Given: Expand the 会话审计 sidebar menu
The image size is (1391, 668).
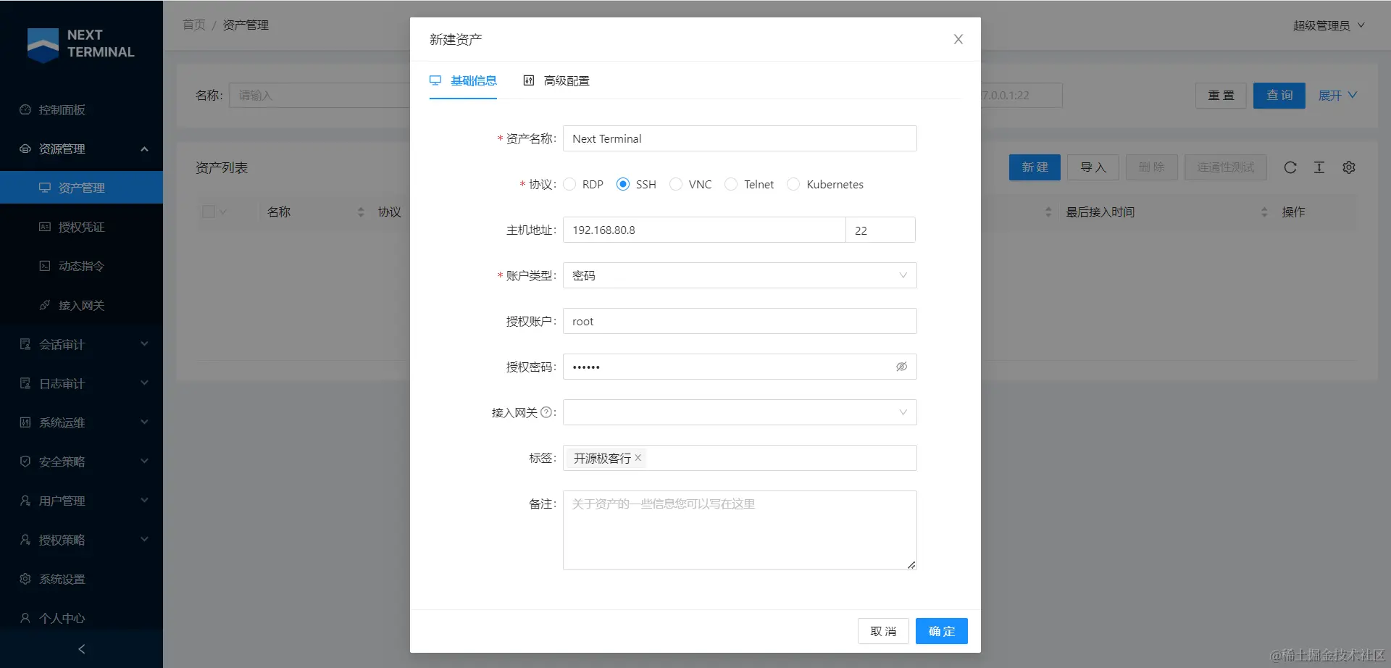Looking at the screenshot, I should [81, 344].
